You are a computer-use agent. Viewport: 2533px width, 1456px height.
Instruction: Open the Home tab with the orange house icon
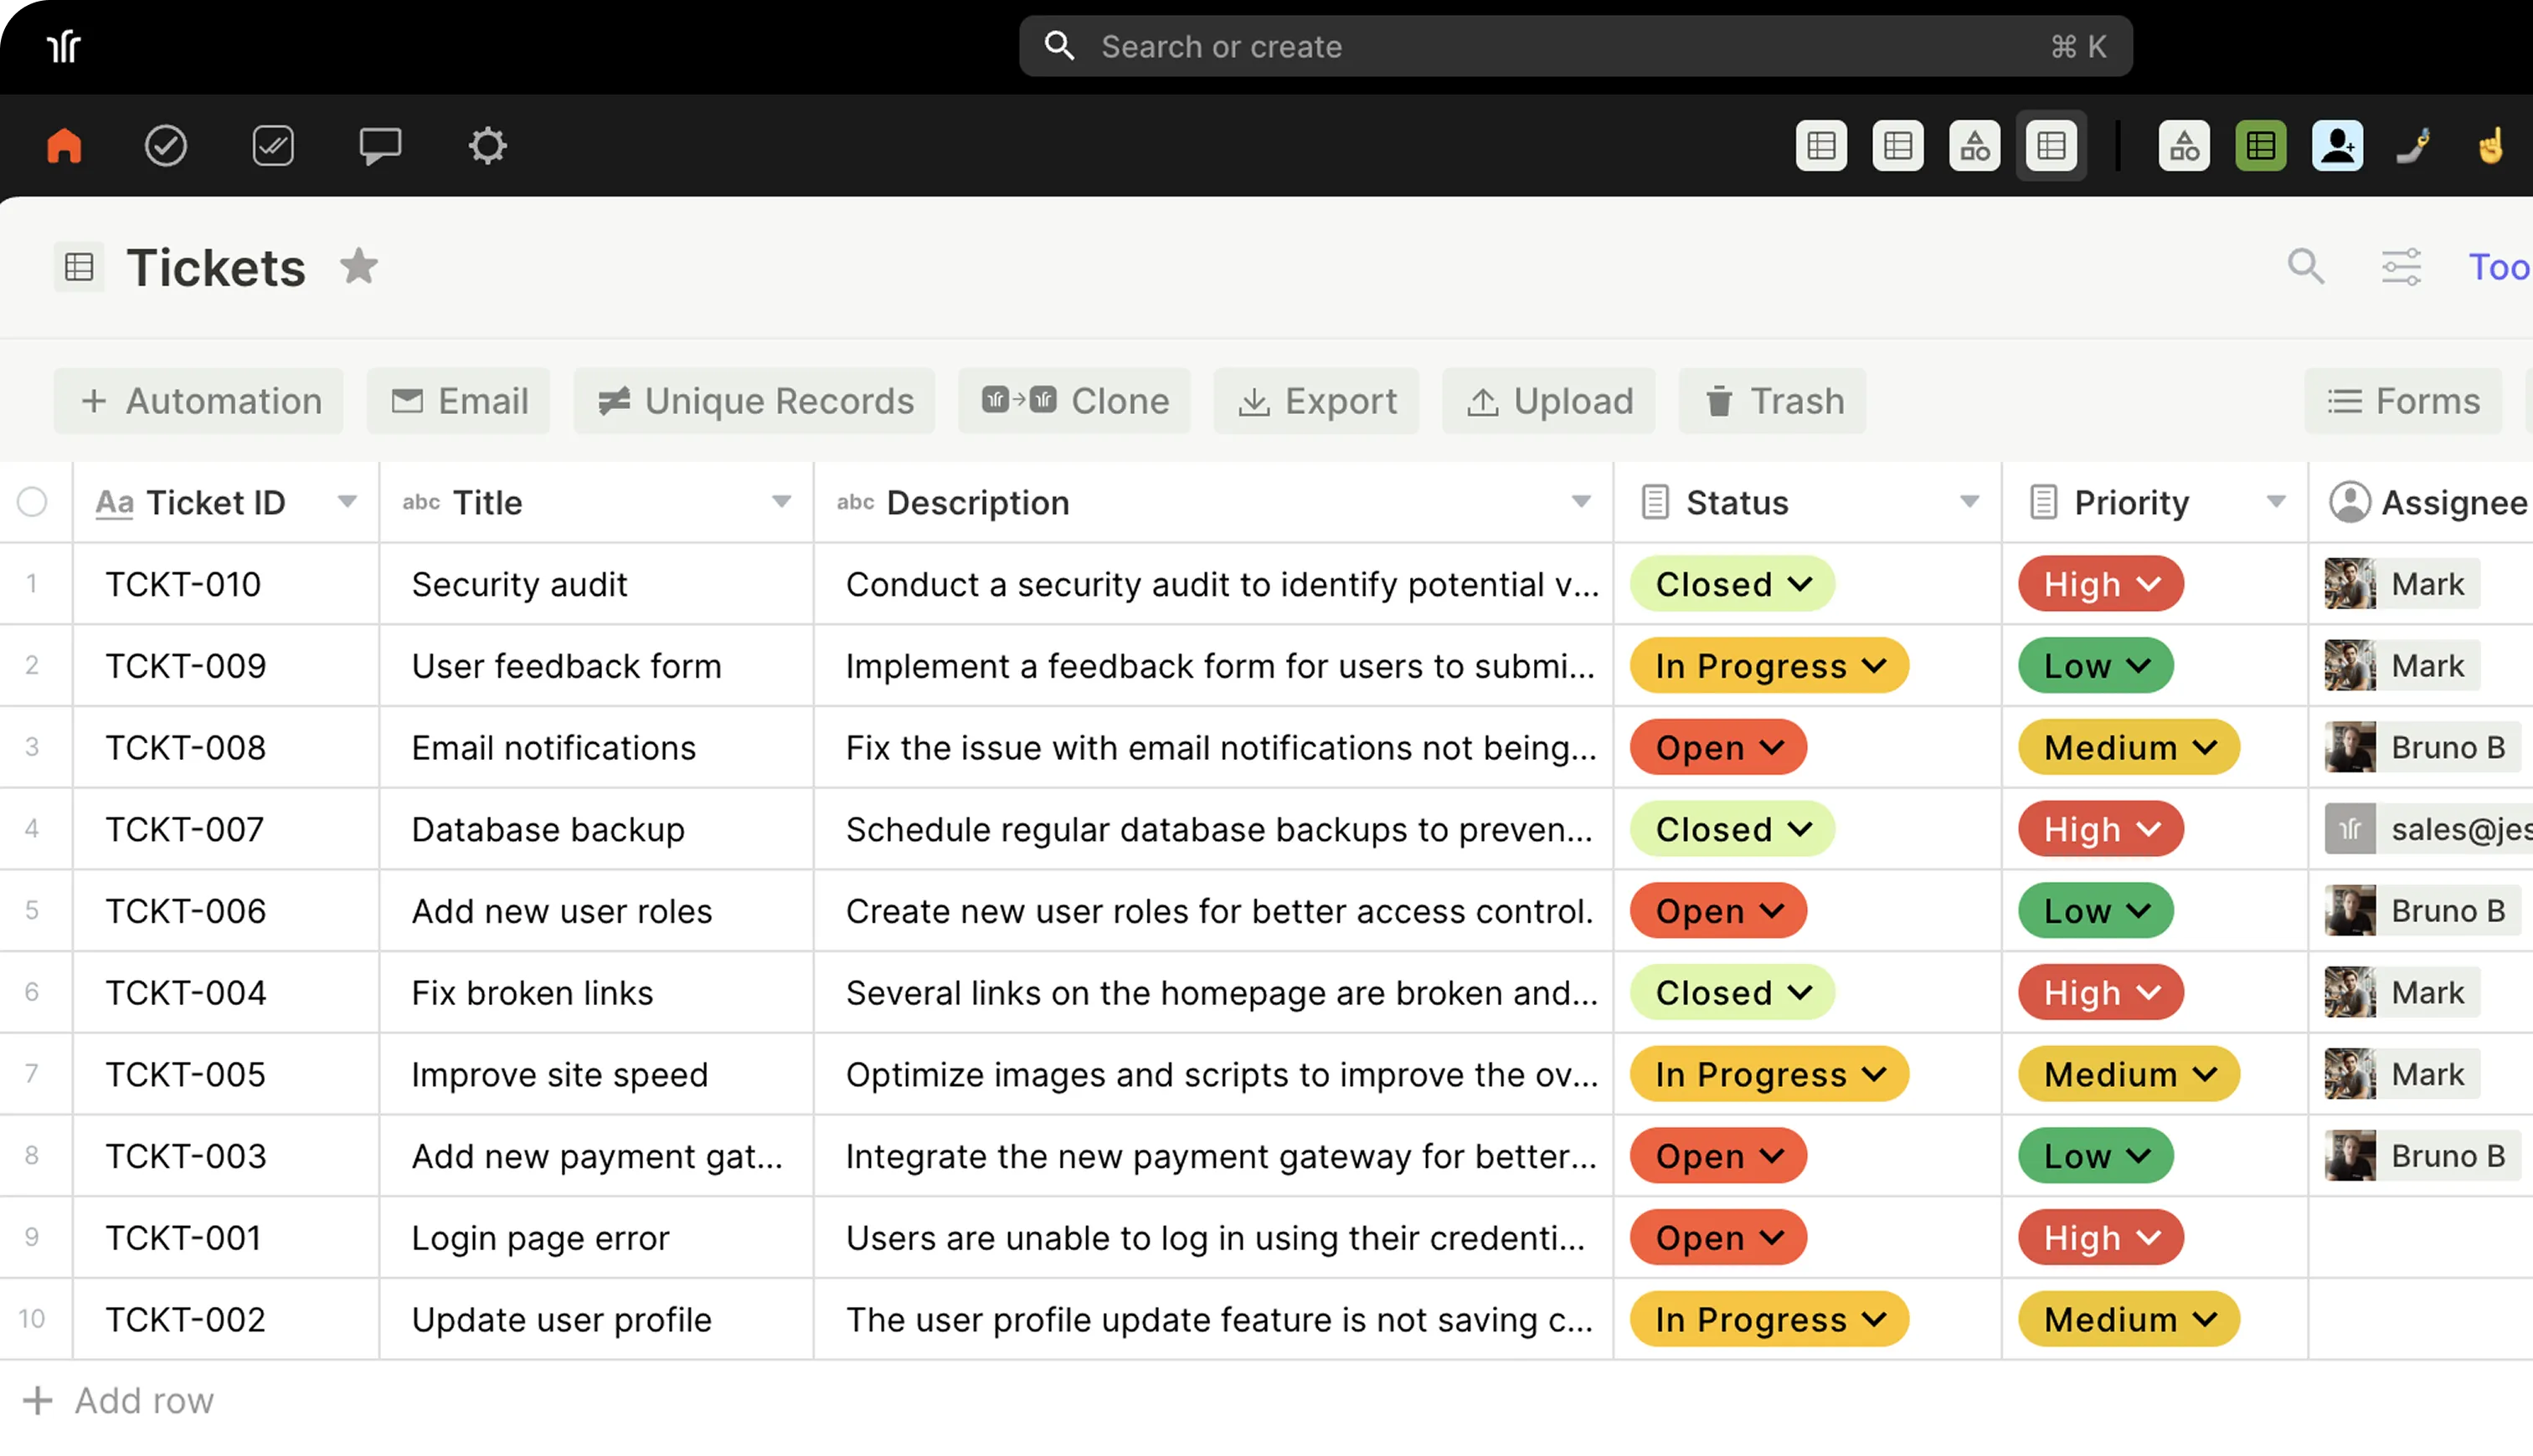[62, 146]
